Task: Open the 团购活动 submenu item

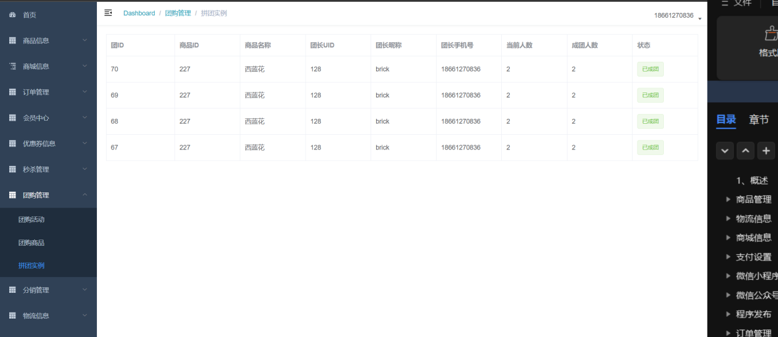Action: 31,219
